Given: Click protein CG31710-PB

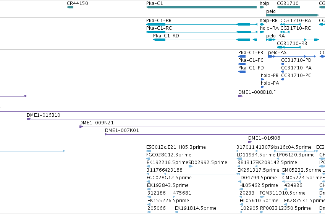Looking at the screenshot, I should [283, 64].
